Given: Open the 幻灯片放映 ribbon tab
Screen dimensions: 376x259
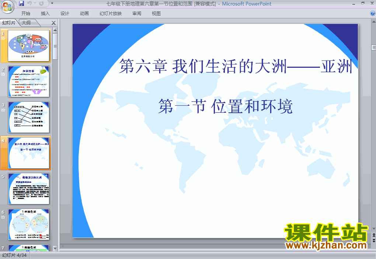Looking at the screenshot, I should click(x=111, y=14).
